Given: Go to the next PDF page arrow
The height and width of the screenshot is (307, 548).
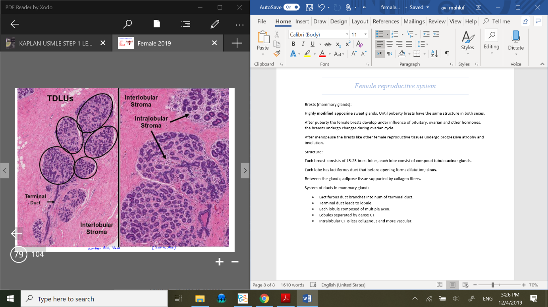Looking at the screenshot, I should (x=245, y=171).
